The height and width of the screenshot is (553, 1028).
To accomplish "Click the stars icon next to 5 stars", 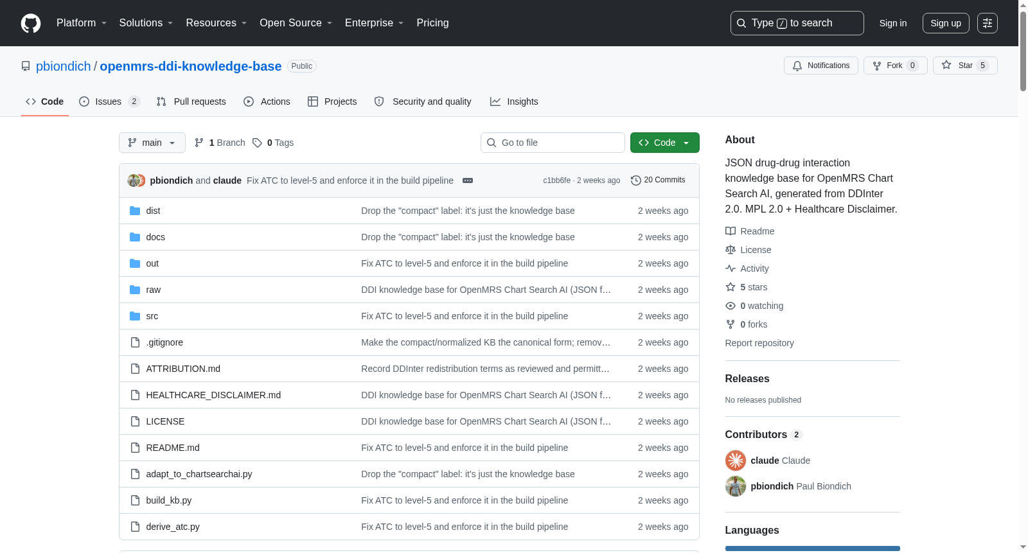I will [731, 287].
